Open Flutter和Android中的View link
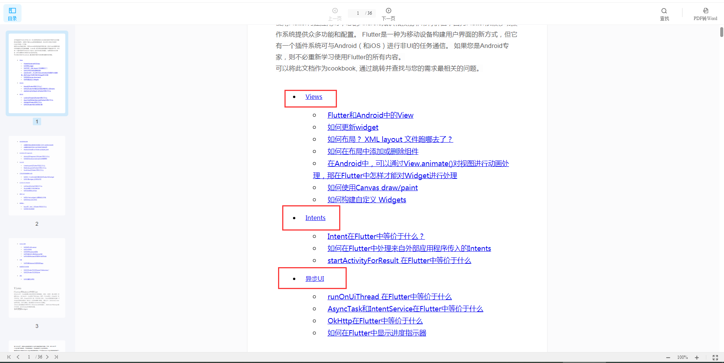Image resolution: width=724 pixels, height=363 pixels. [x=370, y=115]
